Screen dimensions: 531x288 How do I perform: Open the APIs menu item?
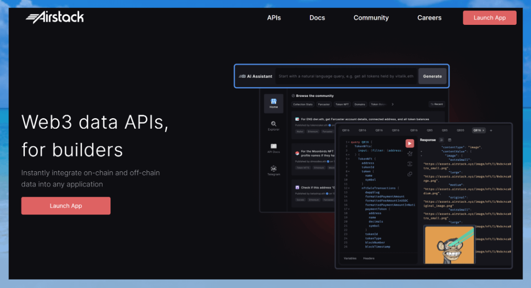(274, 18)
